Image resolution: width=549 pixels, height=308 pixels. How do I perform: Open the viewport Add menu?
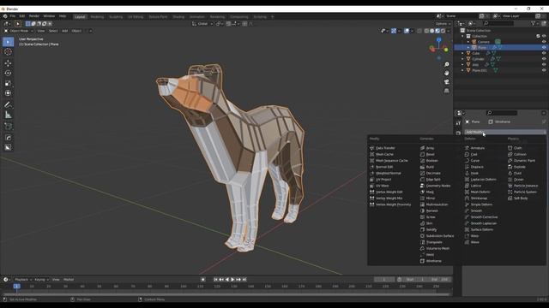pyautogui.click(x=65, y=31)
